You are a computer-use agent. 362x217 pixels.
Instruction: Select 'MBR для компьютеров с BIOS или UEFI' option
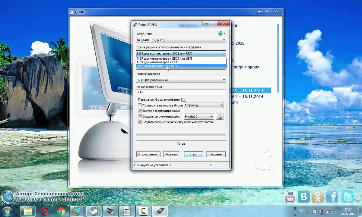pyautogui.click(x=181, y=58)
